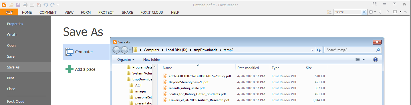The height and width of the screenshot is (105, 411).
Task: Open recent locations dropdown beside navigation arrows
Action: tap(130, 50)
